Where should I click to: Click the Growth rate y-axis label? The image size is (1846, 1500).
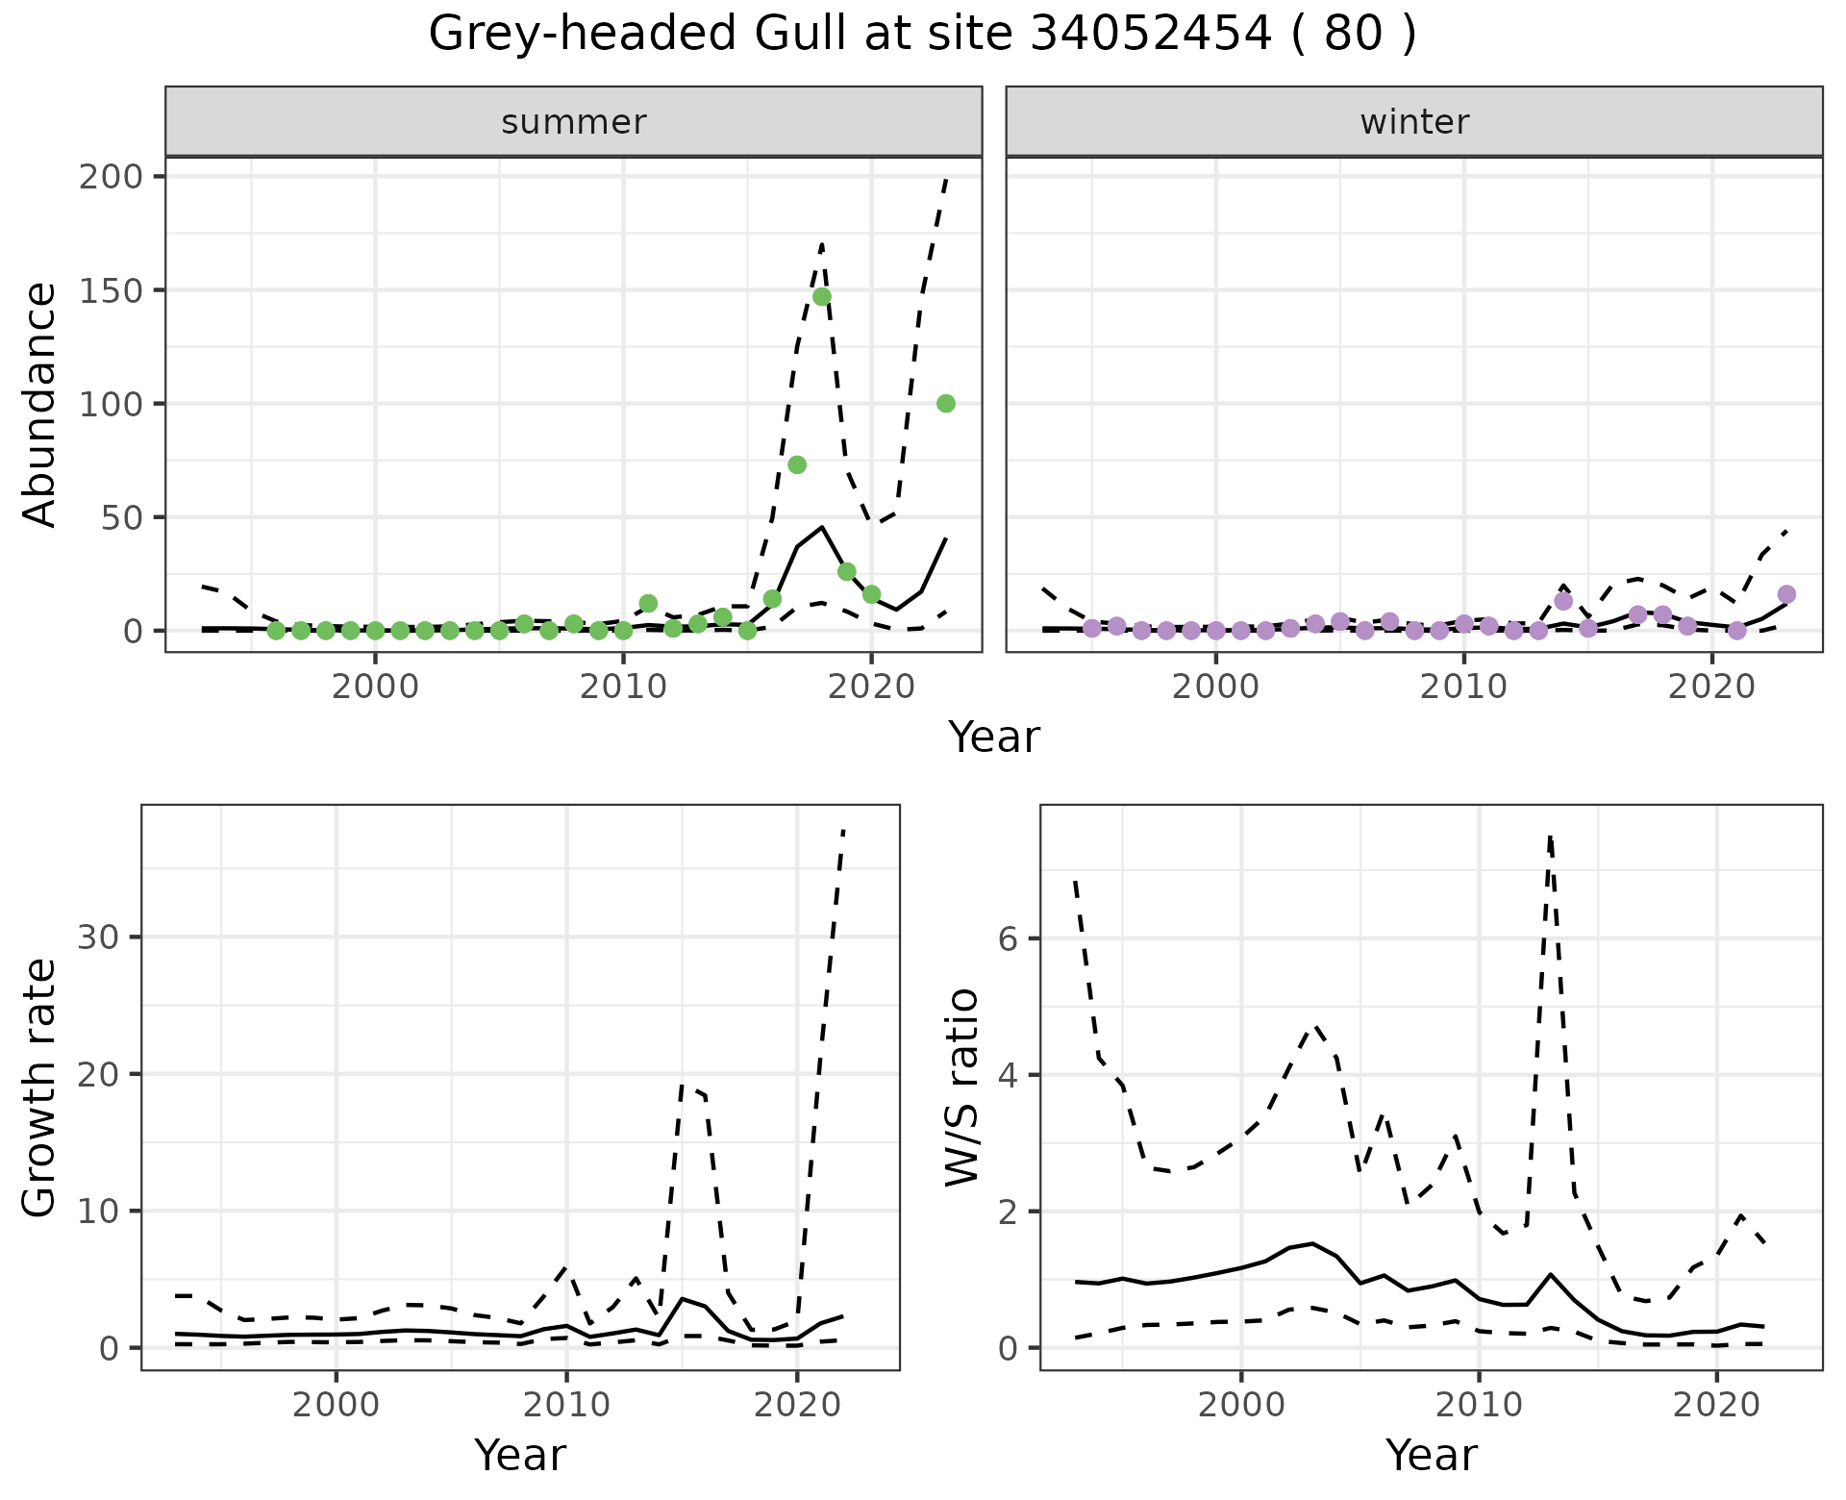coord(39,1087)
